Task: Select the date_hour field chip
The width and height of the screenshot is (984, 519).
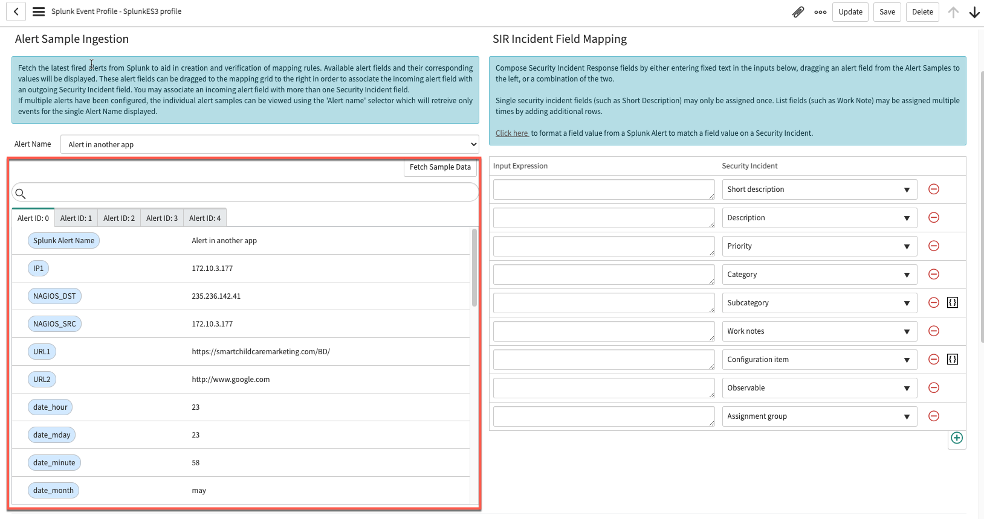Action: click(x=50, y=407)
